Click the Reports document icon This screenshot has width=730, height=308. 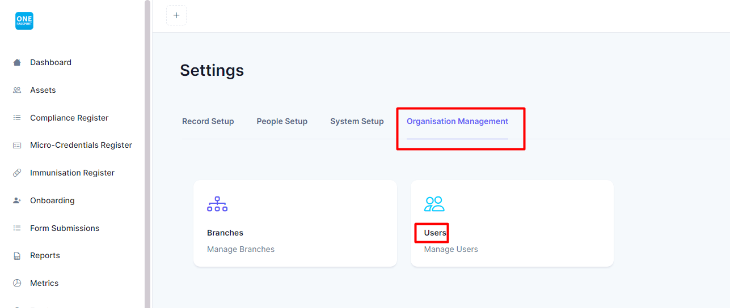17,256
